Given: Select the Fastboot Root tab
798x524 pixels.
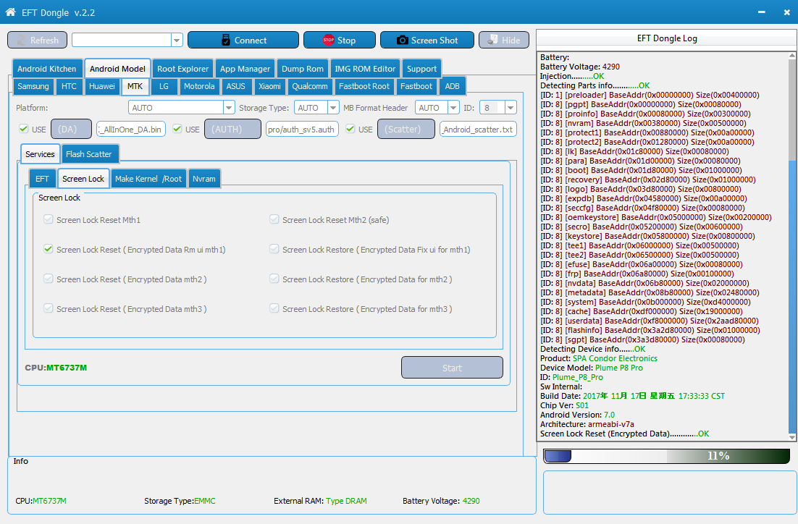Looking at the screenshot, I should point(364,86).
